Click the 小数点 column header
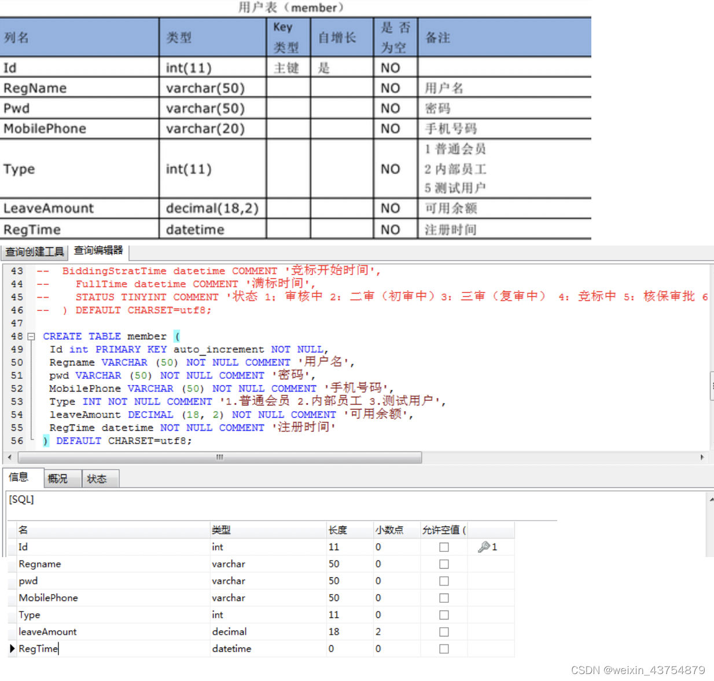This screenshot has width=714, height=681. pyautogui.click(x=396, y=530)
